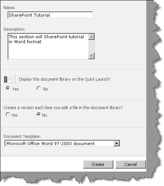Cancel the document library creation

pyautogui.click(x=131, y=164)
